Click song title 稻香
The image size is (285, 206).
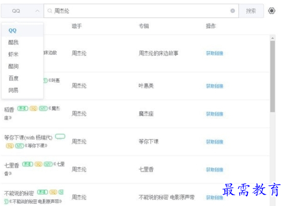click(9, 110)
